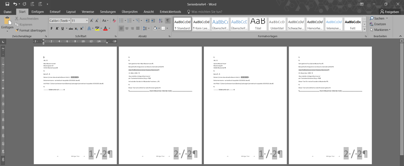Sort text with the A-Z sort icon
Screen dimensions: 404x166
coord(160,21)
